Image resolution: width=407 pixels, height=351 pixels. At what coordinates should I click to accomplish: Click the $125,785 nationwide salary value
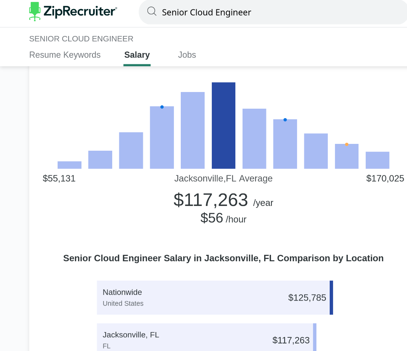(307, 298)
